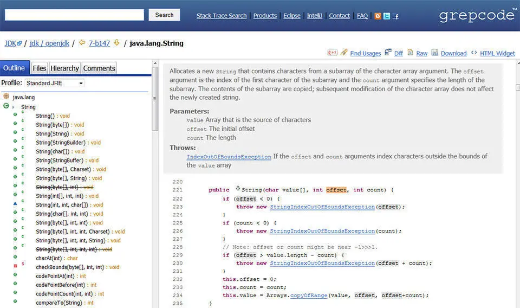Open the Files tab
Screen dimensions: 520x308
[x=40, y=68]
